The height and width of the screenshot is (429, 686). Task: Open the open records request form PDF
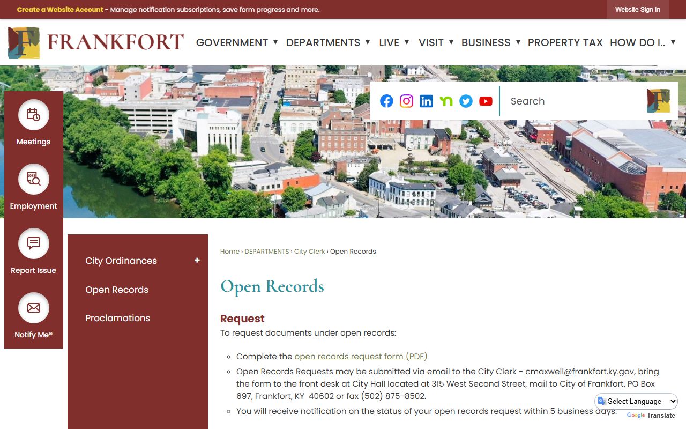coord(361,356)
